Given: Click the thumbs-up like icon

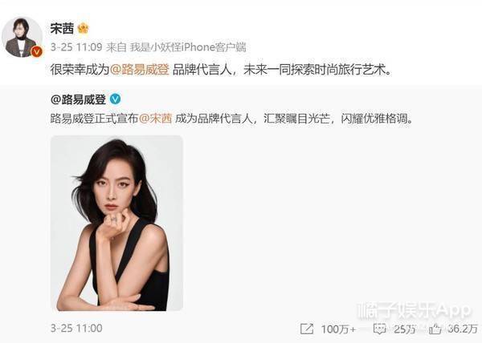Looking at the screenshot, I should (435, 329).
